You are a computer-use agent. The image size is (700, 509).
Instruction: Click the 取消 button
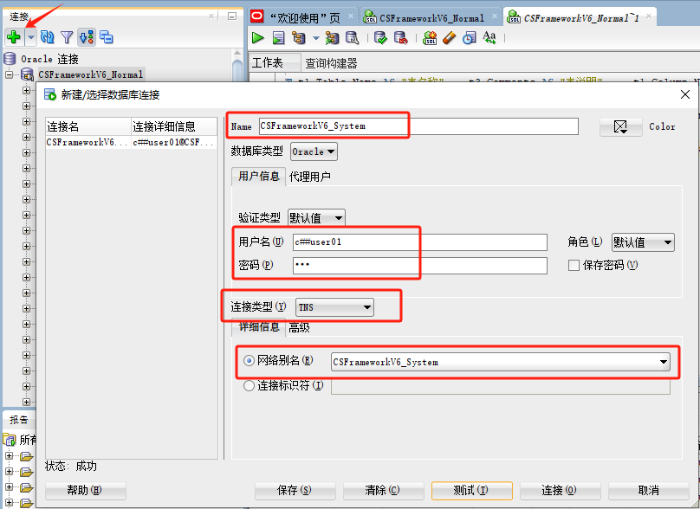[649, 490]
